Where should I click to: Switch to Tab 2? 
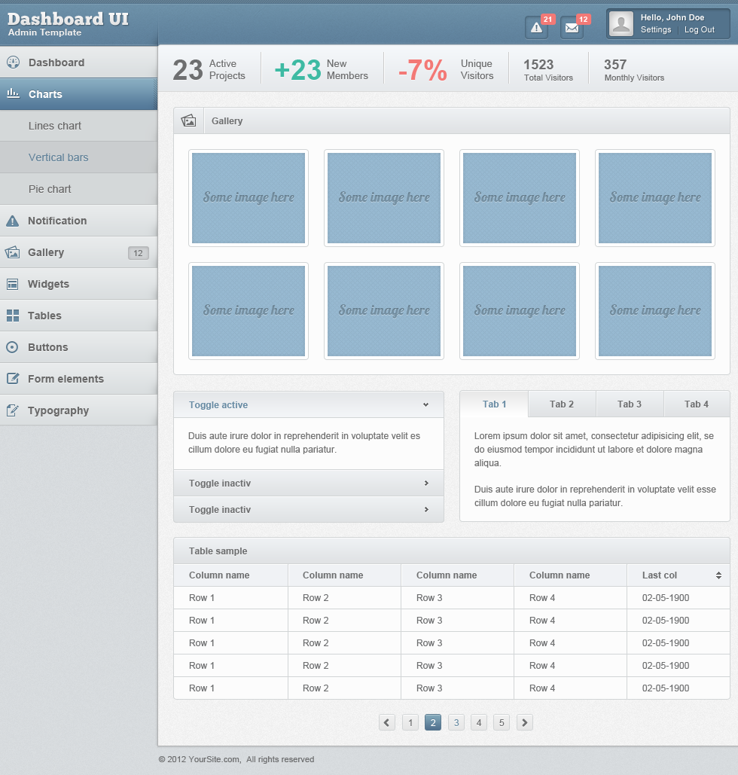(562, 404)
